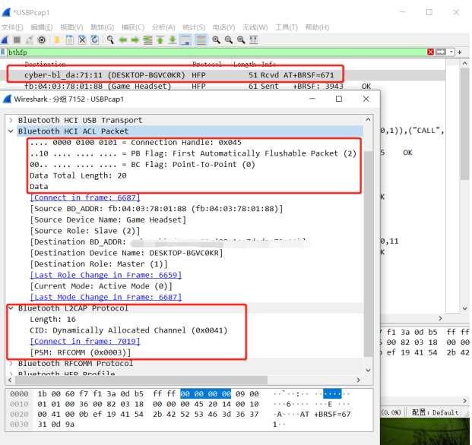
Task: Toggle auto-scroll during live capture
Action: pos(185,39)
